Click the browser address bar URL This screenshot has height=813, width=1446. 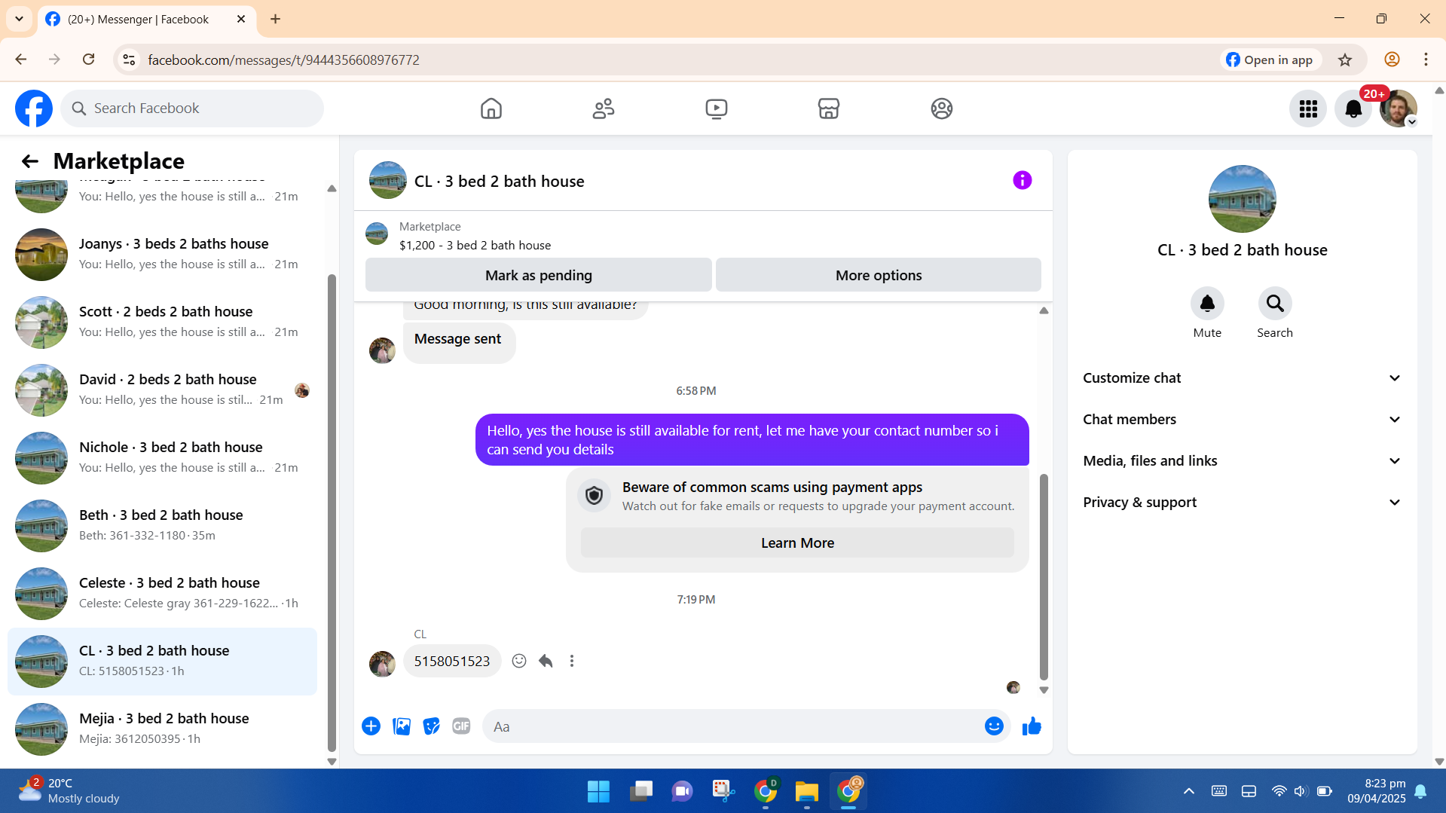tap(283, 60)
